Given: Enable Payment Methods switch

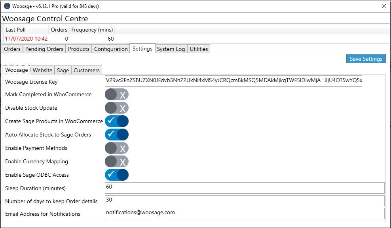Looking at the screenshot, I should click(117, 148).
